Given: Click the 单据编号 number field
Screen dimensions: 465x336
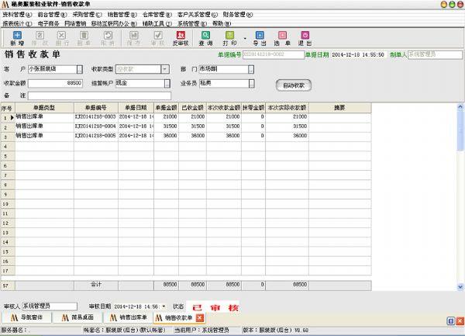Looking at the screenshot, I should (x=274, y=55).
